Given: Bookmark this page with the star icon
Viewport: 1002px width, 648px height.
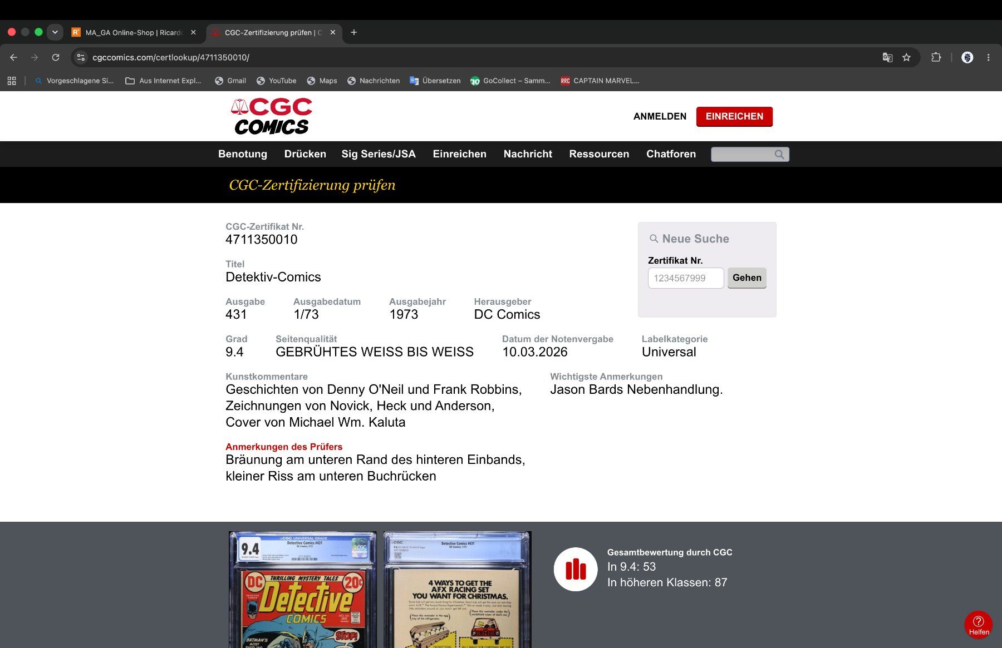Looking at the screenshot, I should (906, 57).
